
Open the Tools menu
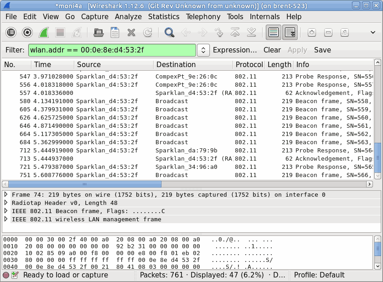[x=235, y=16]
